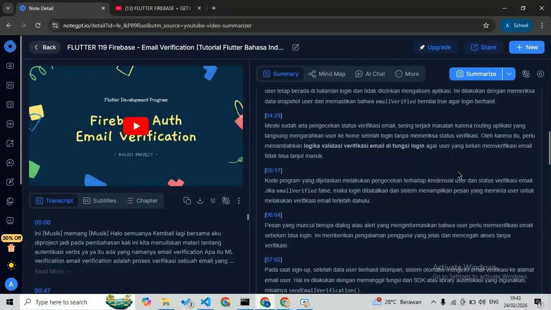Copy the transcript with the copy icon
This screenshot has height=310, width=551.
point(187,201)
